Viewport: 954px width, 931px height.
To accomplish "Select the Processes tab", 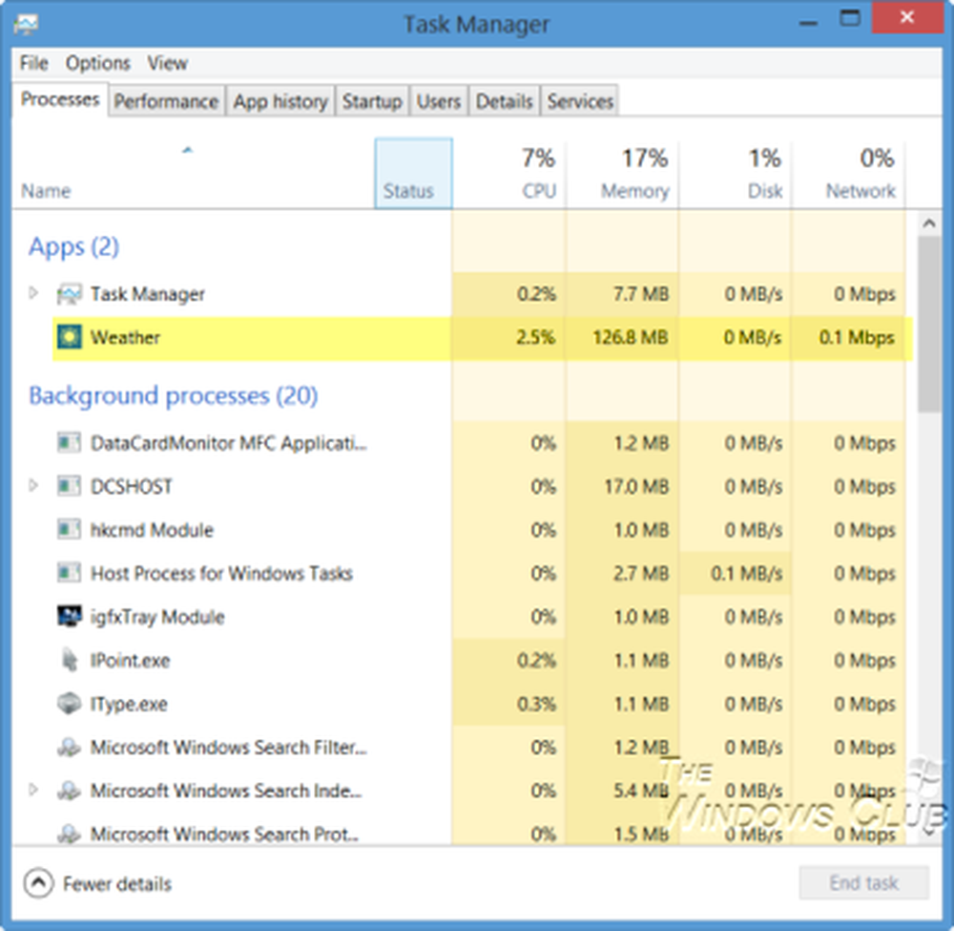I will [59, 99].
